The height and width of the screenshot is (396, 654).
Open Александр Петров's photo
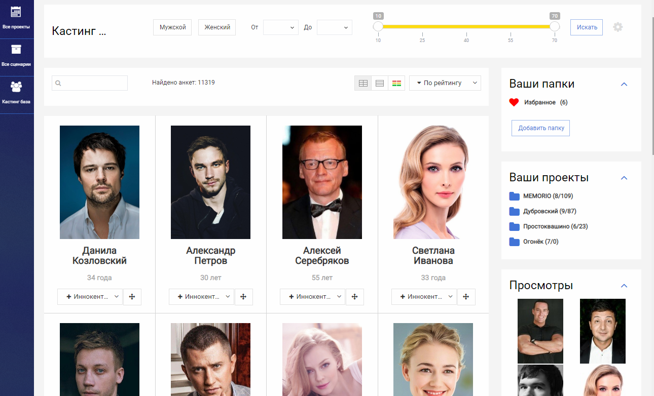210,182
